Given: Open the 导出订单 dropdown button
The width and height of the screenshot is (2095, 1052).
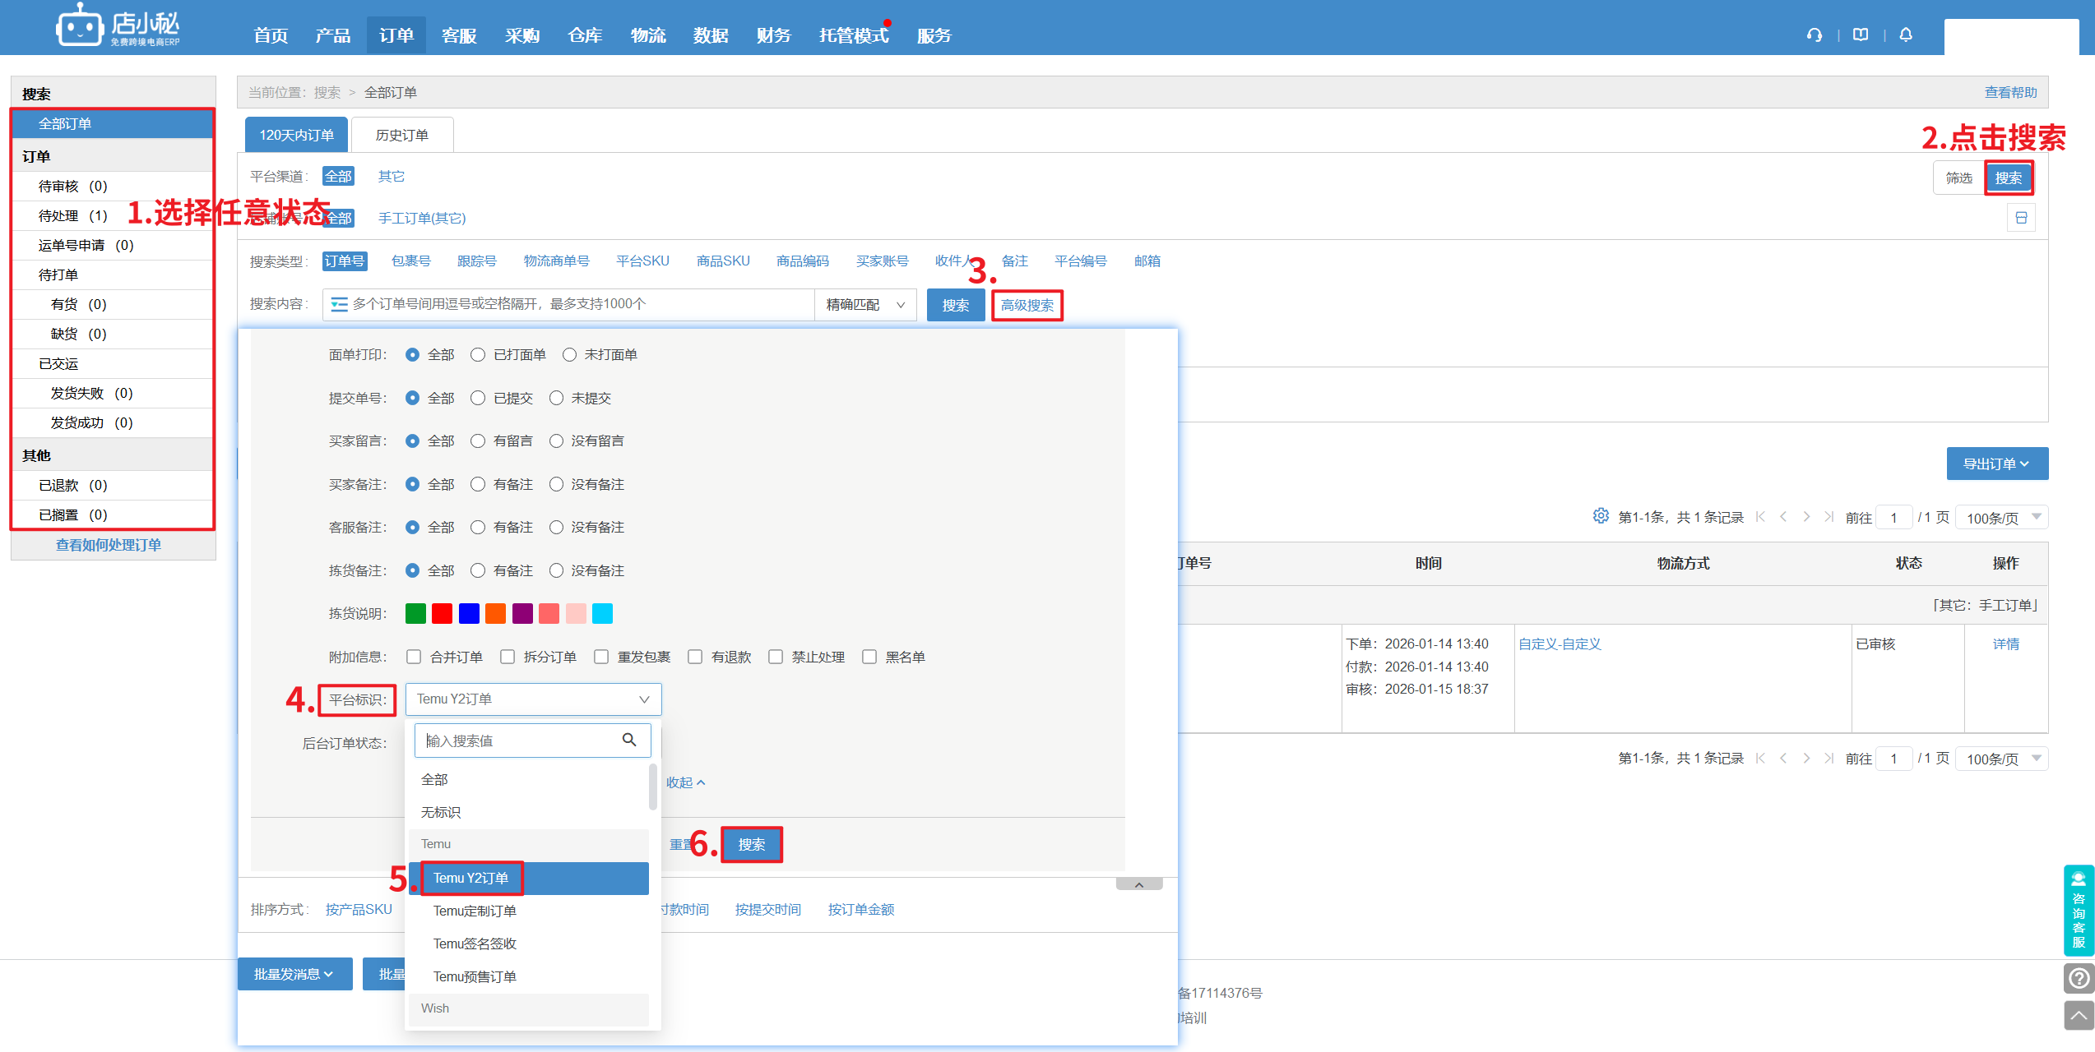Looking at the screenshot, I should click(x=1996, y=464).
